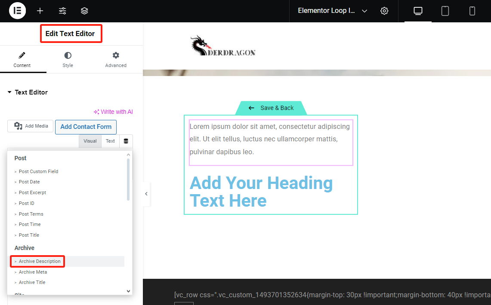
Task: Collapse the left editing panel
Action: pyautogui.click(x=146, y=194)
